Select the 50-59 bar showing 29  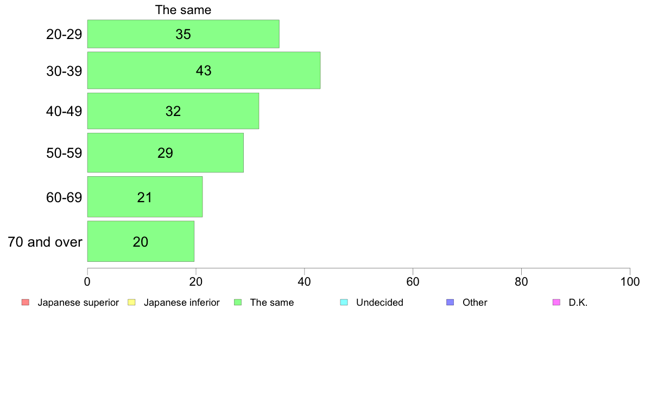(x=166, y=153)
